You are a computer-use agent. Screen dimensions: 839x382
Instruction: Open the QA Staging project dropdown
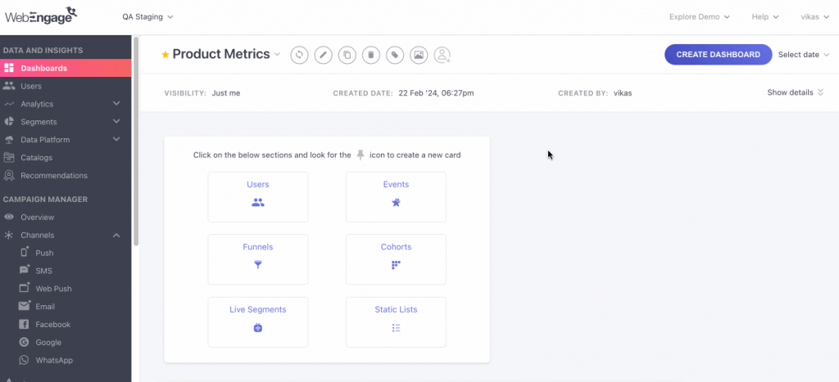[x=147, y=16]
